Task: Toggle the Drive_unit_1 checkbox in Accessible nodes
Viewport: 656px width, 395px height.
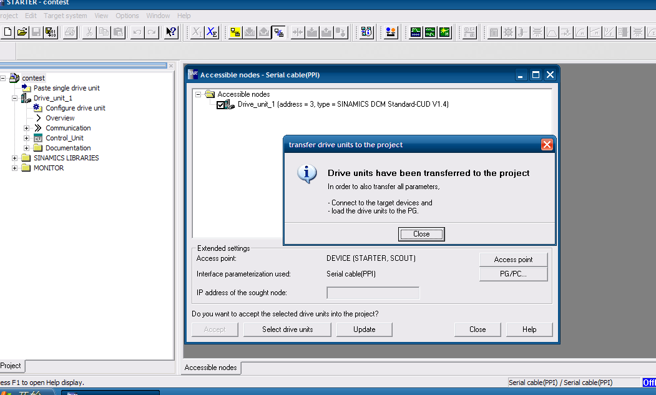Action: pos(220,105)
